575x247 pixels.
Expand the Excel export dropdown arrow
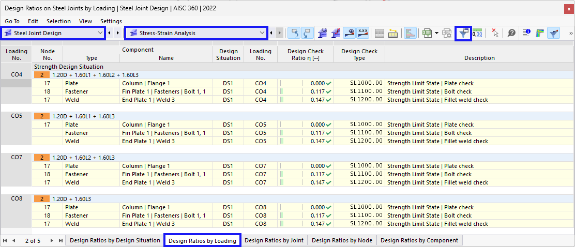[x=436, y=33]
